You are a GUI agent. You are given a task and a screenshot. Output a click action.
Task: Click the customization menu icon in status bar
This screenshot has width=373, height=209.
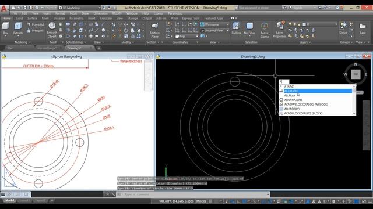point(370,201)
